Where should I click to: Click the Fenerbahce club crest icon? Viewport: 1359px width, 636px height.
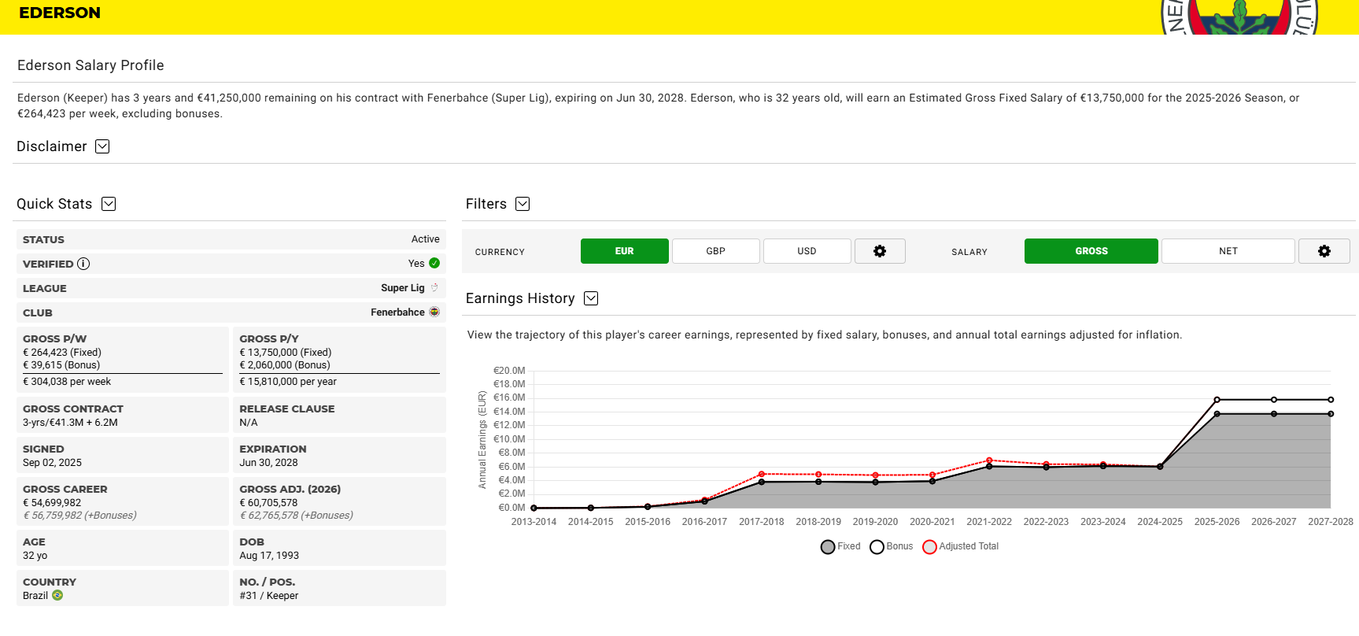(434, 312)
